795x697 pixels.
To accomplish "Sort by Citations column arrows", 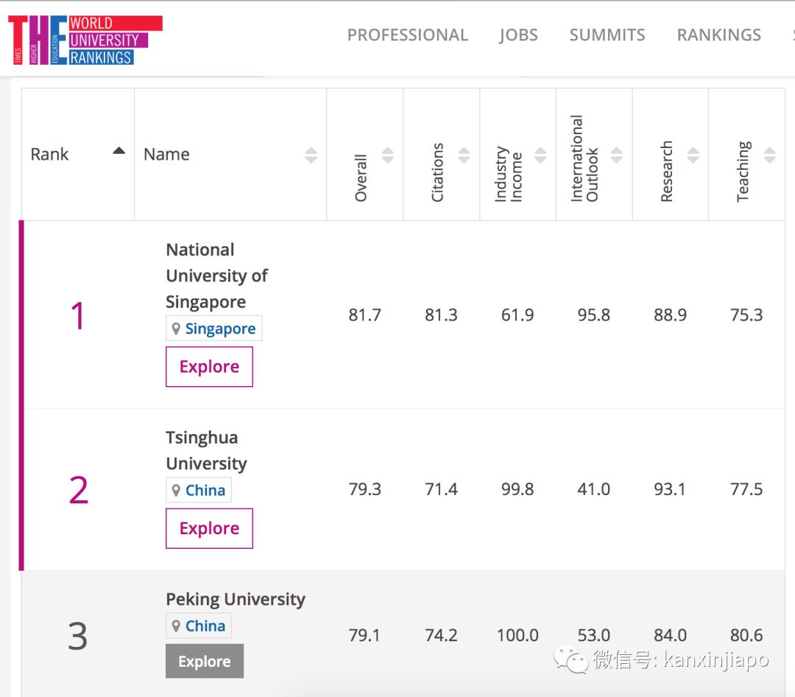I will coord(464,155).
